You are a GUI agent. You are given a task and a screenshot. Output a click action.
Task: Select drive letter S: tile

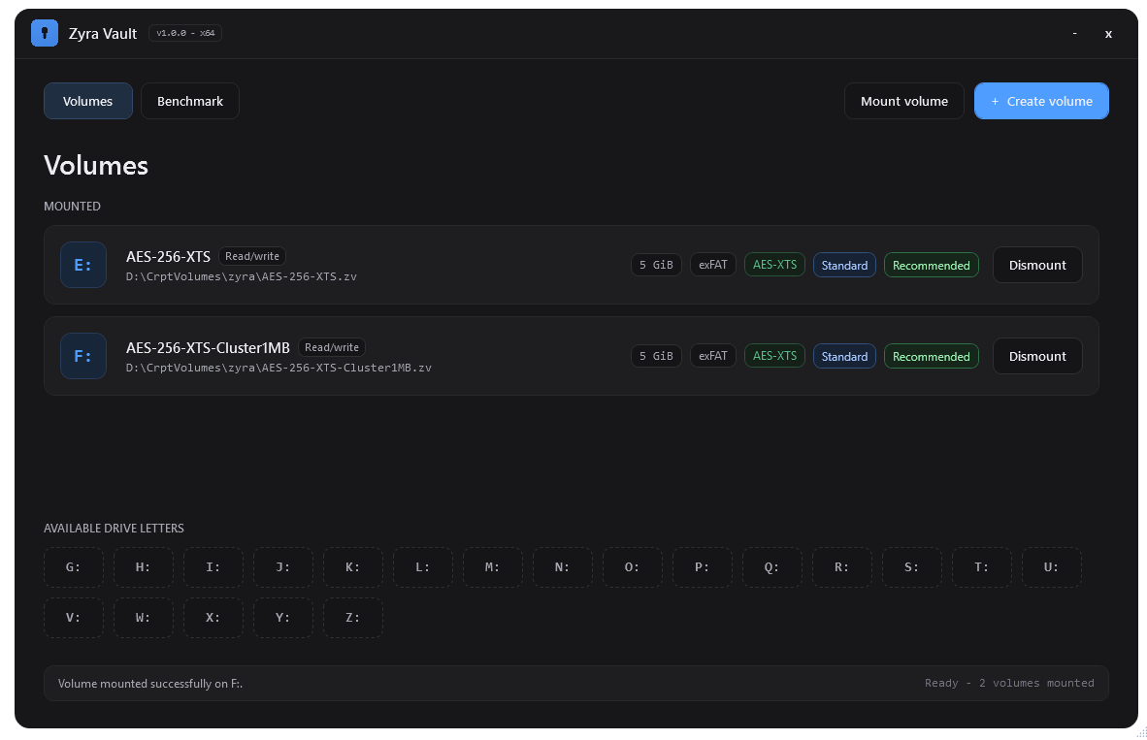coord(911,567)
